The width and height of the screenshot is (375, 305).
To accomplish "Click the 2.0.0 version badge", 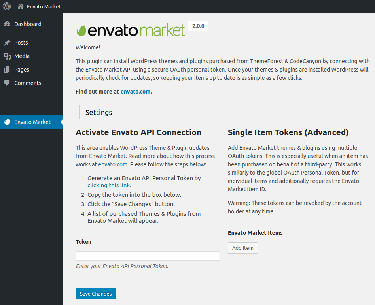I will point(198,26).
